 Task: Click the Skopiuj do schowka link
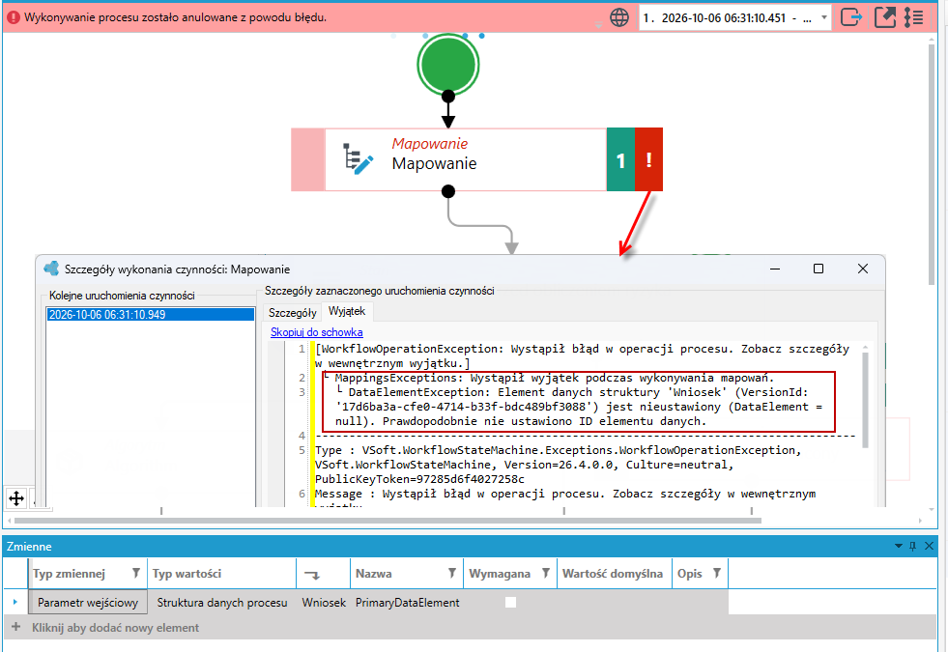[317, 332]
